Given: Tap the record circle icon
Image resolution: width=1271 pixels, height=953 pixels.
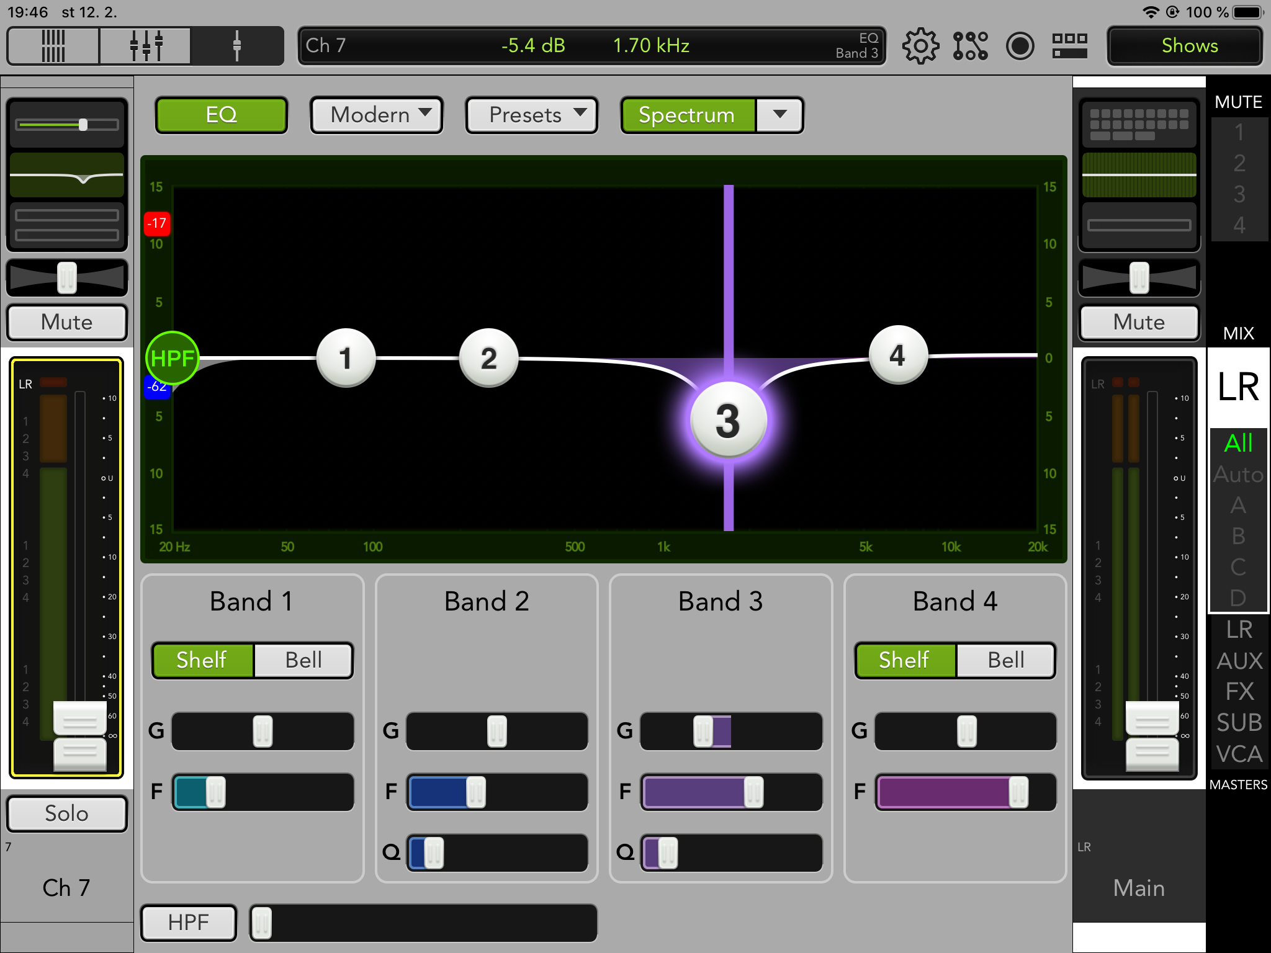Looking at the screenshot, I should 1020,46.
